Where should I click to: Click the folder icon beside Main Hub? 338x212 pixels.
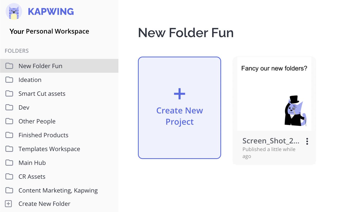click(x=9, y=163)
